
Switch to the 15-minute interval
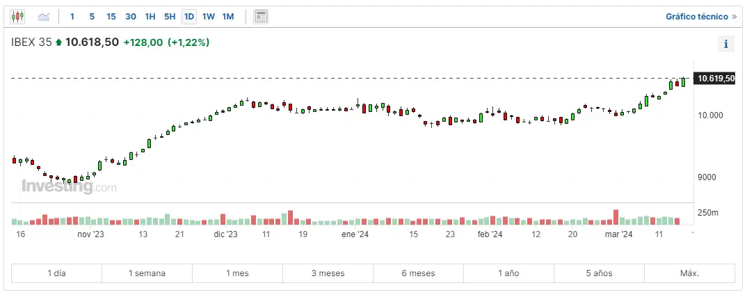111,16
